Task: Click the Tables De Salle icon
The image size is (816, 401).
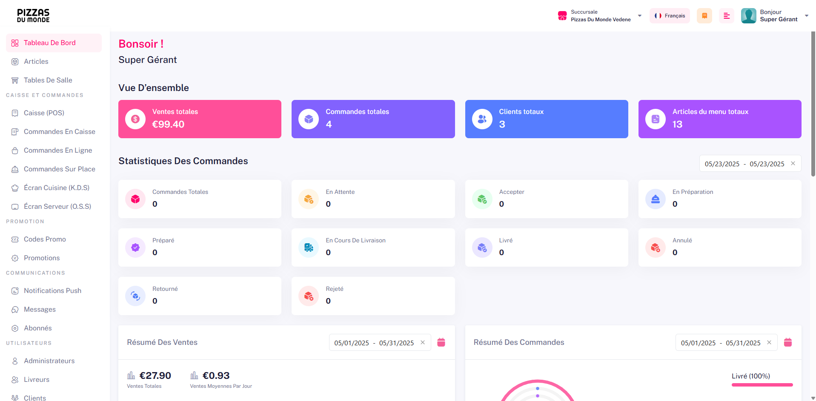Action: tap(15, 80)
